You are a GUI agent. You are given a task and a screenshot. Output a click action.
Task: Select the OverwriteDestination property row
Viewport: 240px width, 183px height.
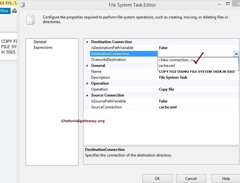124,60
